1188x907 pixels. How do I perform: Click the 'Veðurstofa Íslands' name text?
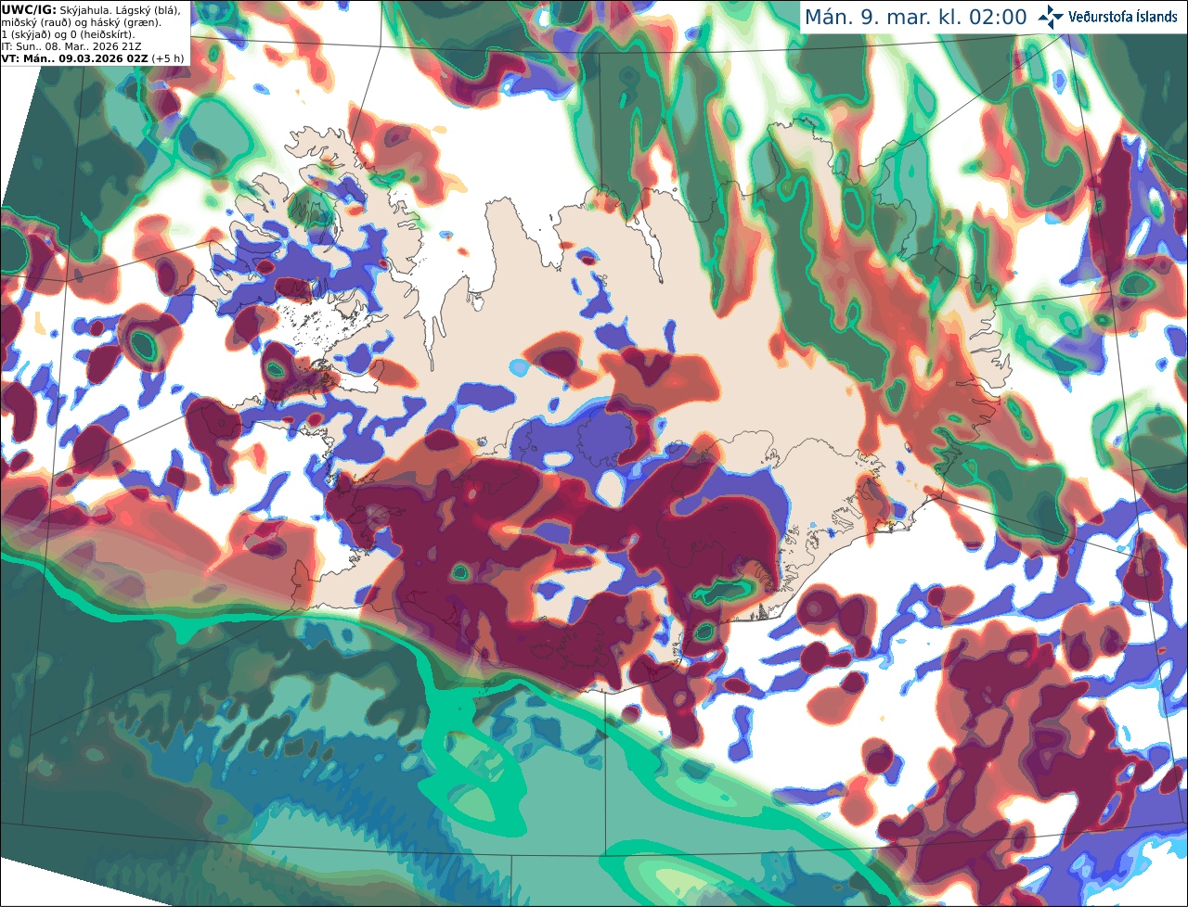click(x=1123, y=17)
